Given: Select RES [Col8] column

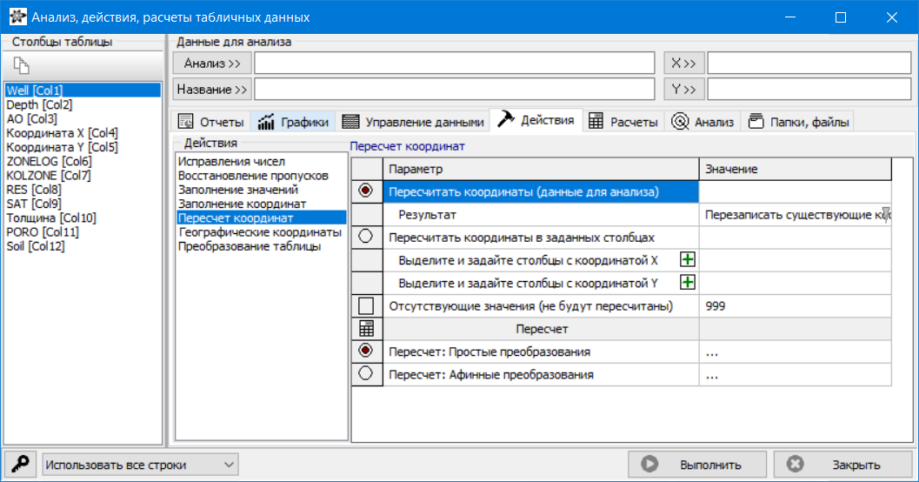Looking at the screenshot, I should 34,190.
